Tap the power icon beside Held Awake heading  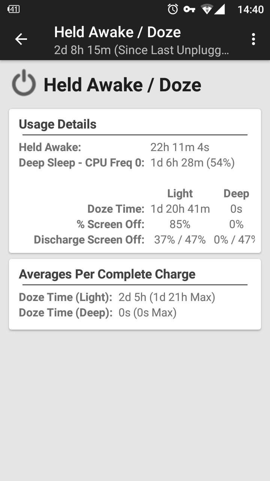tap(24, 83)
